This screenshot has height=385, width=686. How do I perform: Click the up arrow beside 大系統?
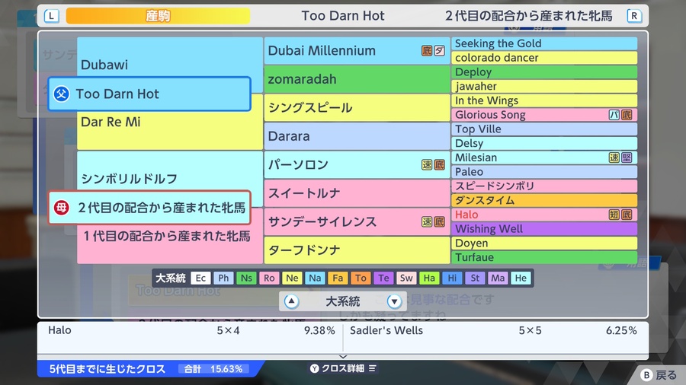(291, 301)
